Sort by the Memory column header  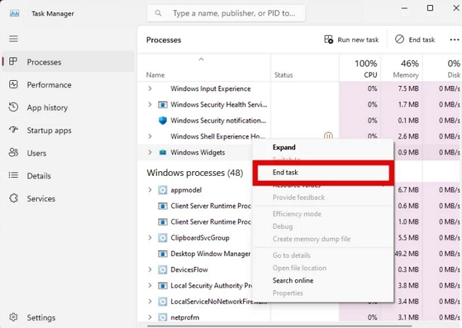[402, 68]
